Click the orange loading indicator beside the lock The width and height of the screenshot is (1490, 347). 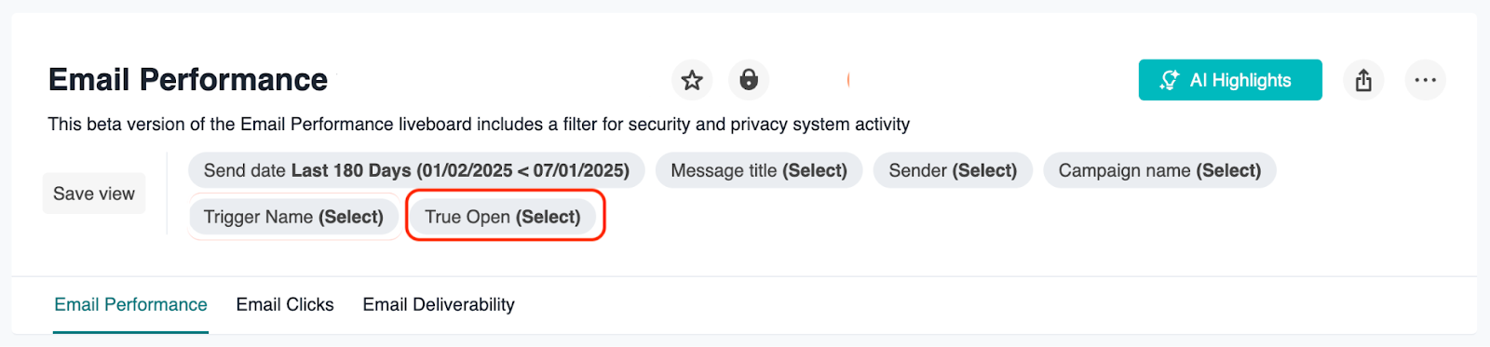click(x=848, y=80)
